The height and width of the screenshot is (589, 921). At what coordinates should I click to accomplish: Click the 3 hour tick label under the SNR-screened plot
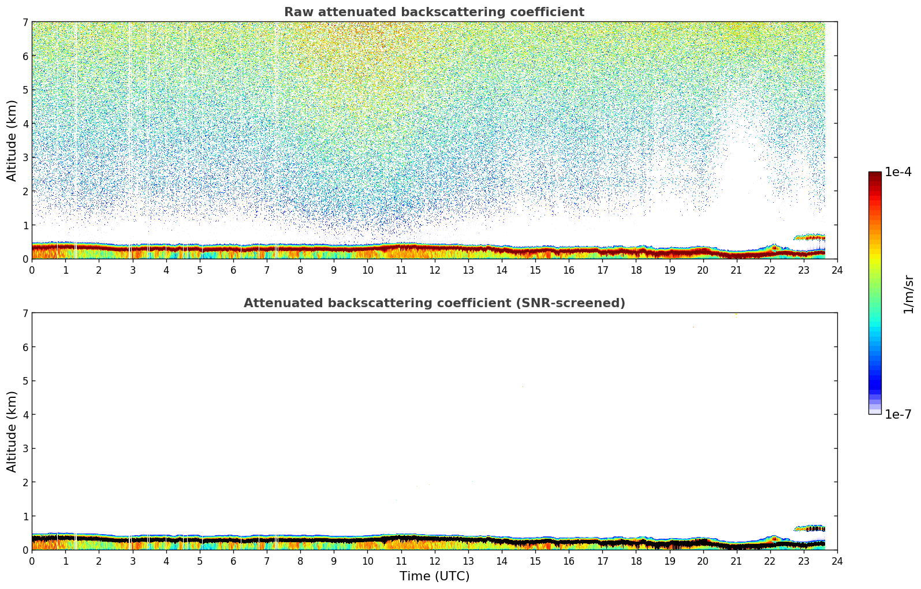coord(132,561)
